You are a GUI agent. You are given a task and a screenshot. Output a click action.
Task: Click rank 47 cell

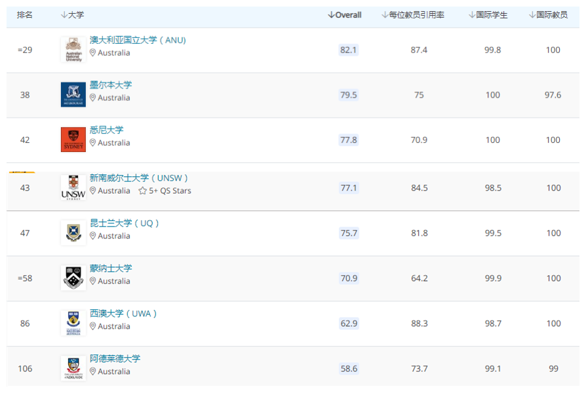[25, 233]
